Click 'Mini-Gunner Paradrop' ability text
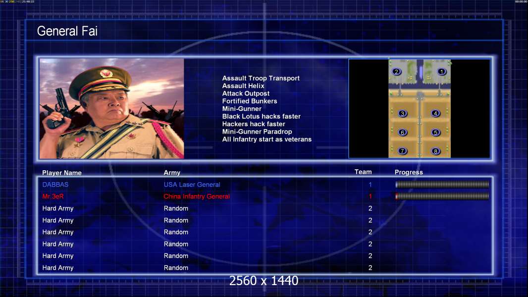 tap(257, 132)
